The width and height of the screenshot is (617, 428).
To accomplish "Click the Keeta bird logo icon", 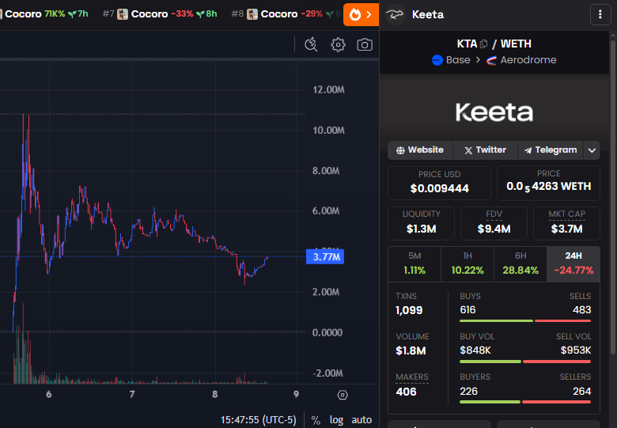I will point(395,14).
